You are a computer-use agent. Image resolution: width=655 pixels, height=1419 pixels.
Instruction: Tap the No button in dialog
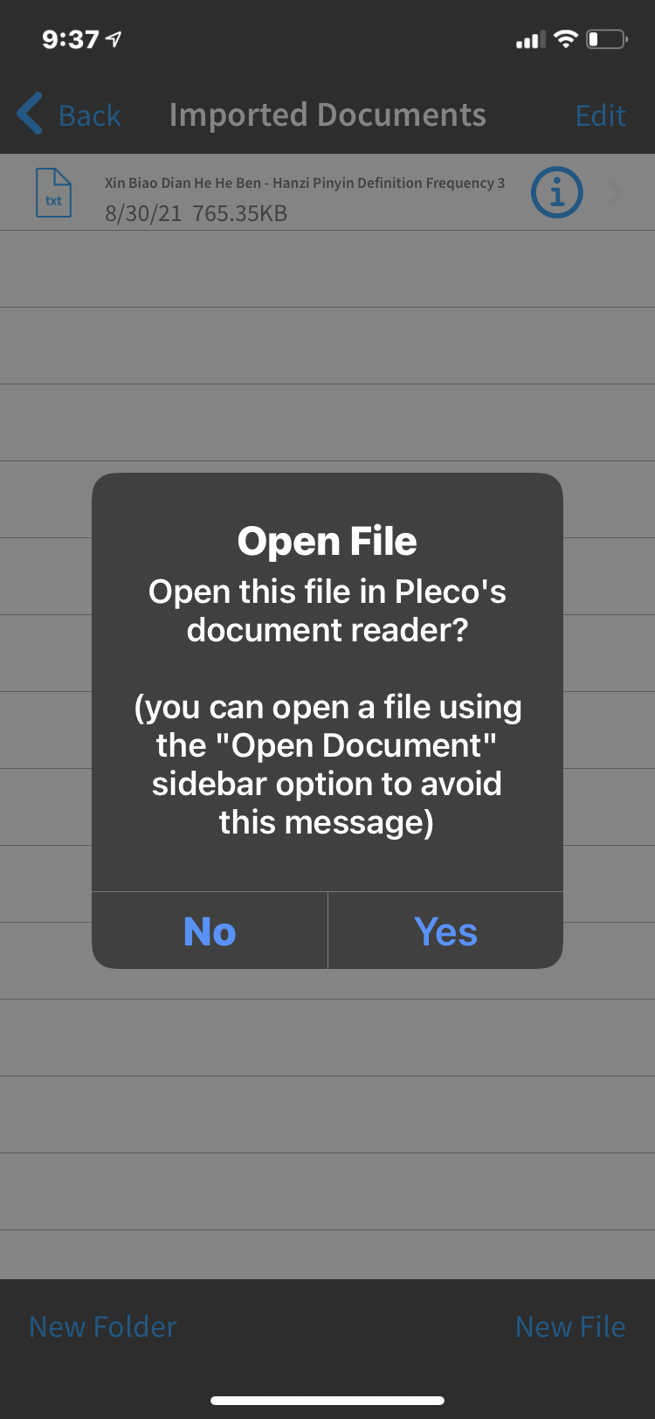coord(210,931)
